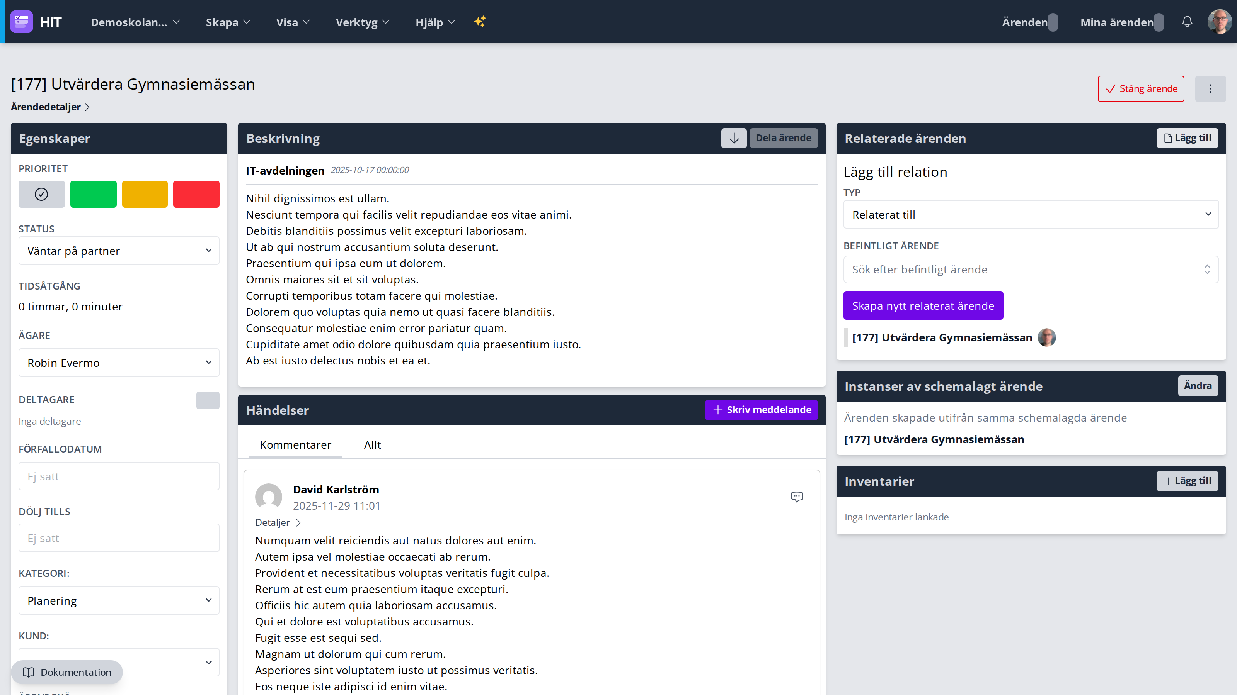The width and height of the screenshot is (1237, 695).
Task: Open the Kund dropdown
Action: (x=119, y=663)
